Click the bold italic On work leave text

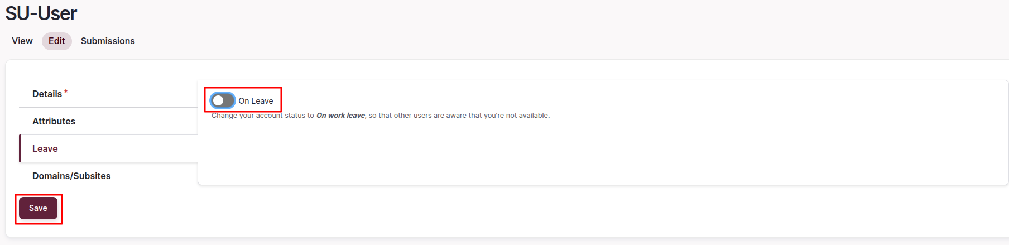point(340,116)
